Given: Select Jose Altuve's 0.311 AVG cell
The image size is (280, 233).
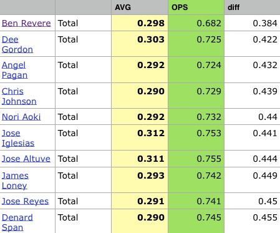Looking at the screenshot, I should pos(140,159).
